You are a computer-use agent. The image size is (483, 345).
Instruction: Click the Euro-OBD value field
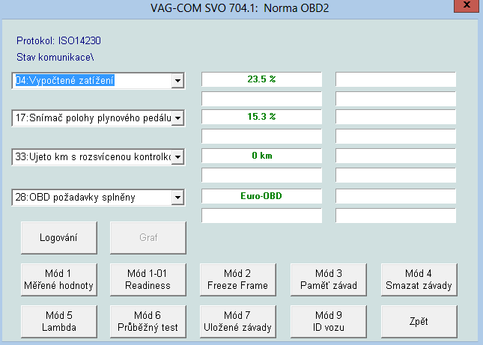(261, 196)
